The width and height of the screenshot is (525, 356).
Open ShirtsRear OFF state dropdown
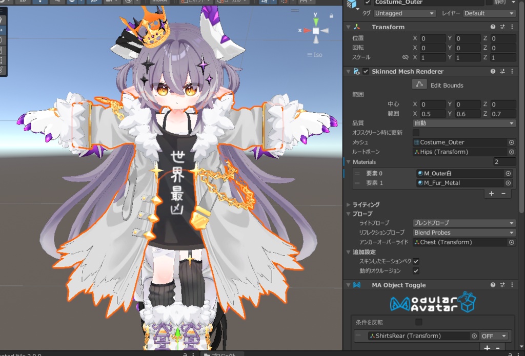(494, 336)
